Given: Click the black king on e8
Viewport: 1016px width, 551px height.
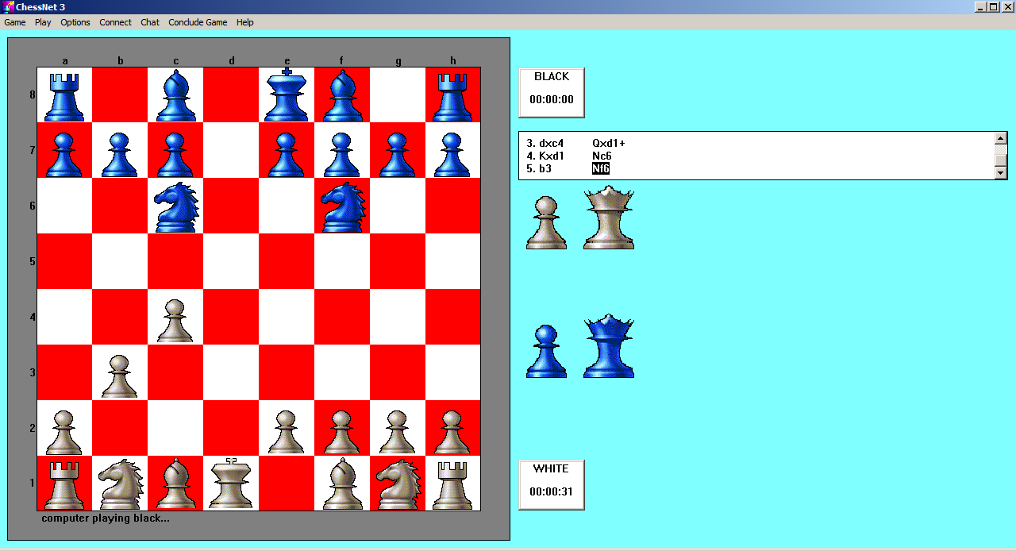Looking at the screenshot, I should [x=287, y=95].
